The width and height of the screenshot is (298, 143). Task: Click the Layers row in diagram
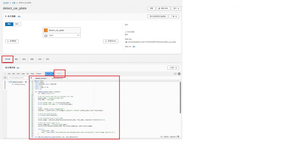pos(62,35)
